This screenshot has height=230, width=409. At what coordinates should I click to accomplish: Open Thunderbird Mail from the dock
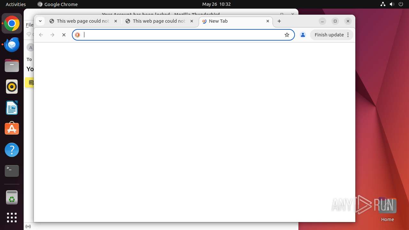[x=12, y=45]
